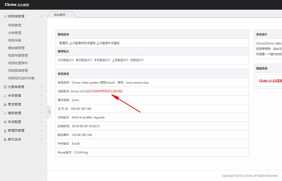Expand the 文章库管理 chevron
The width and height of the screenshot is (282, 181).
(42, 87)
